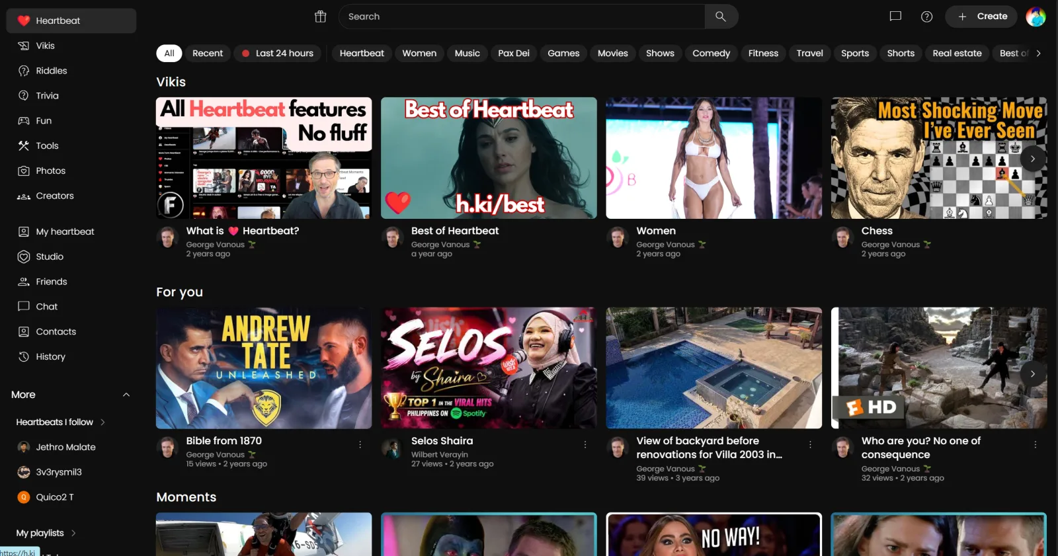The height and width of the screenshot is (556, 1058).
Task: Show more category chips with right arrow
Action: coord(1038,53)
